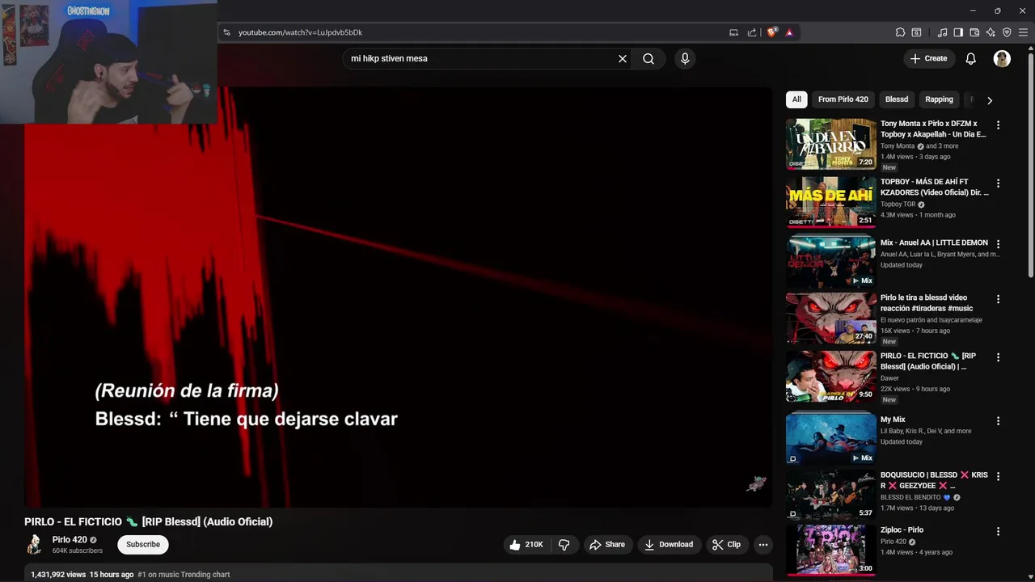Open the tab search icon in the toolbar
Image resolution: width=1035 pixels, height=582 pixels.
pos(916,32)
